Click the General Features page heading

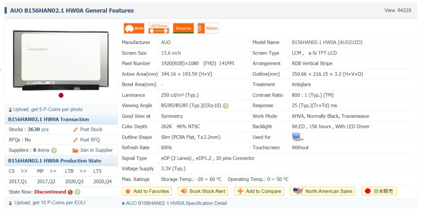[x=72, y=11]
